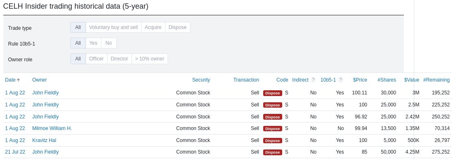The width and height of the screenshot is (468, 159).
Task: Click the 500K value cell
Action: [x=414, y=140]
